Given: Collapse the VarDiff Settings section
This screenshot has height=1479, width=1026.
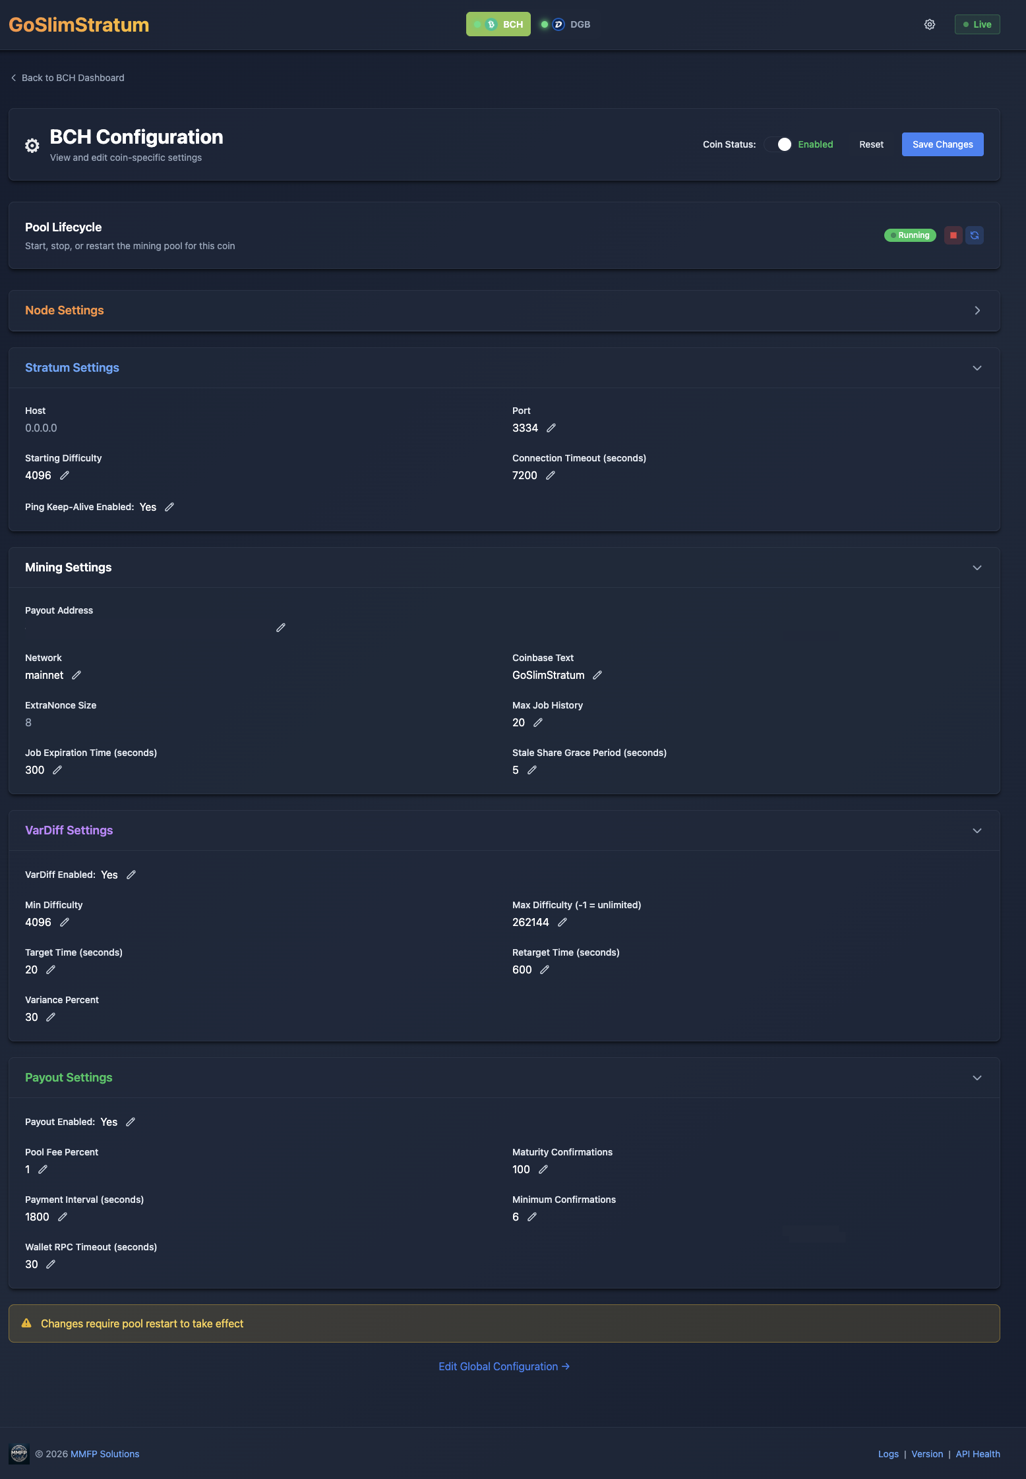Looking at the screenshot, I should click(x=977, y=830).
